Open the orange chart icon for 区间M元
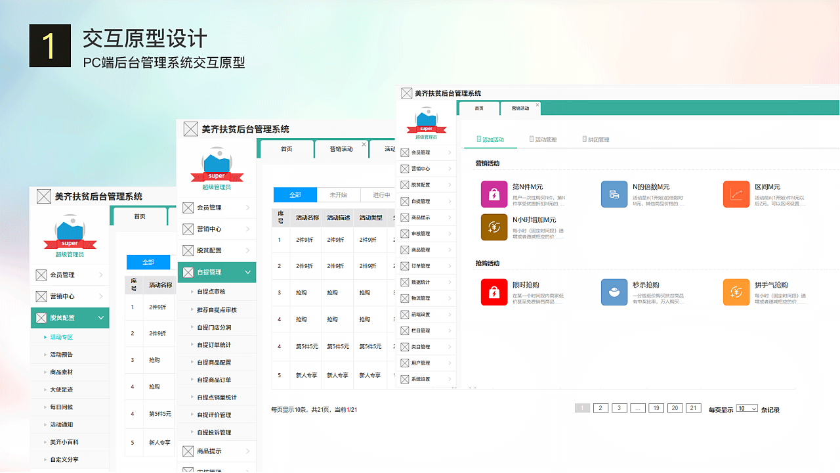This screenshot has width=840, height=473. tap(736, 194)
